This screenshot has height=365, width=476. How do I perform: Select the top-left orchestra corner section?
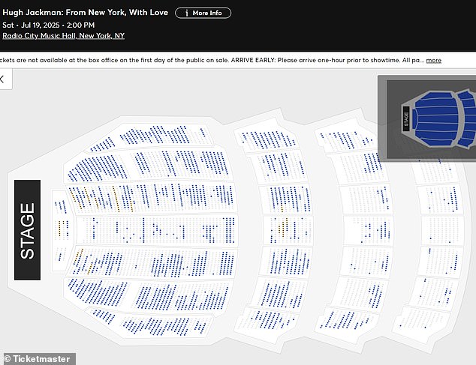pos(101,144)
